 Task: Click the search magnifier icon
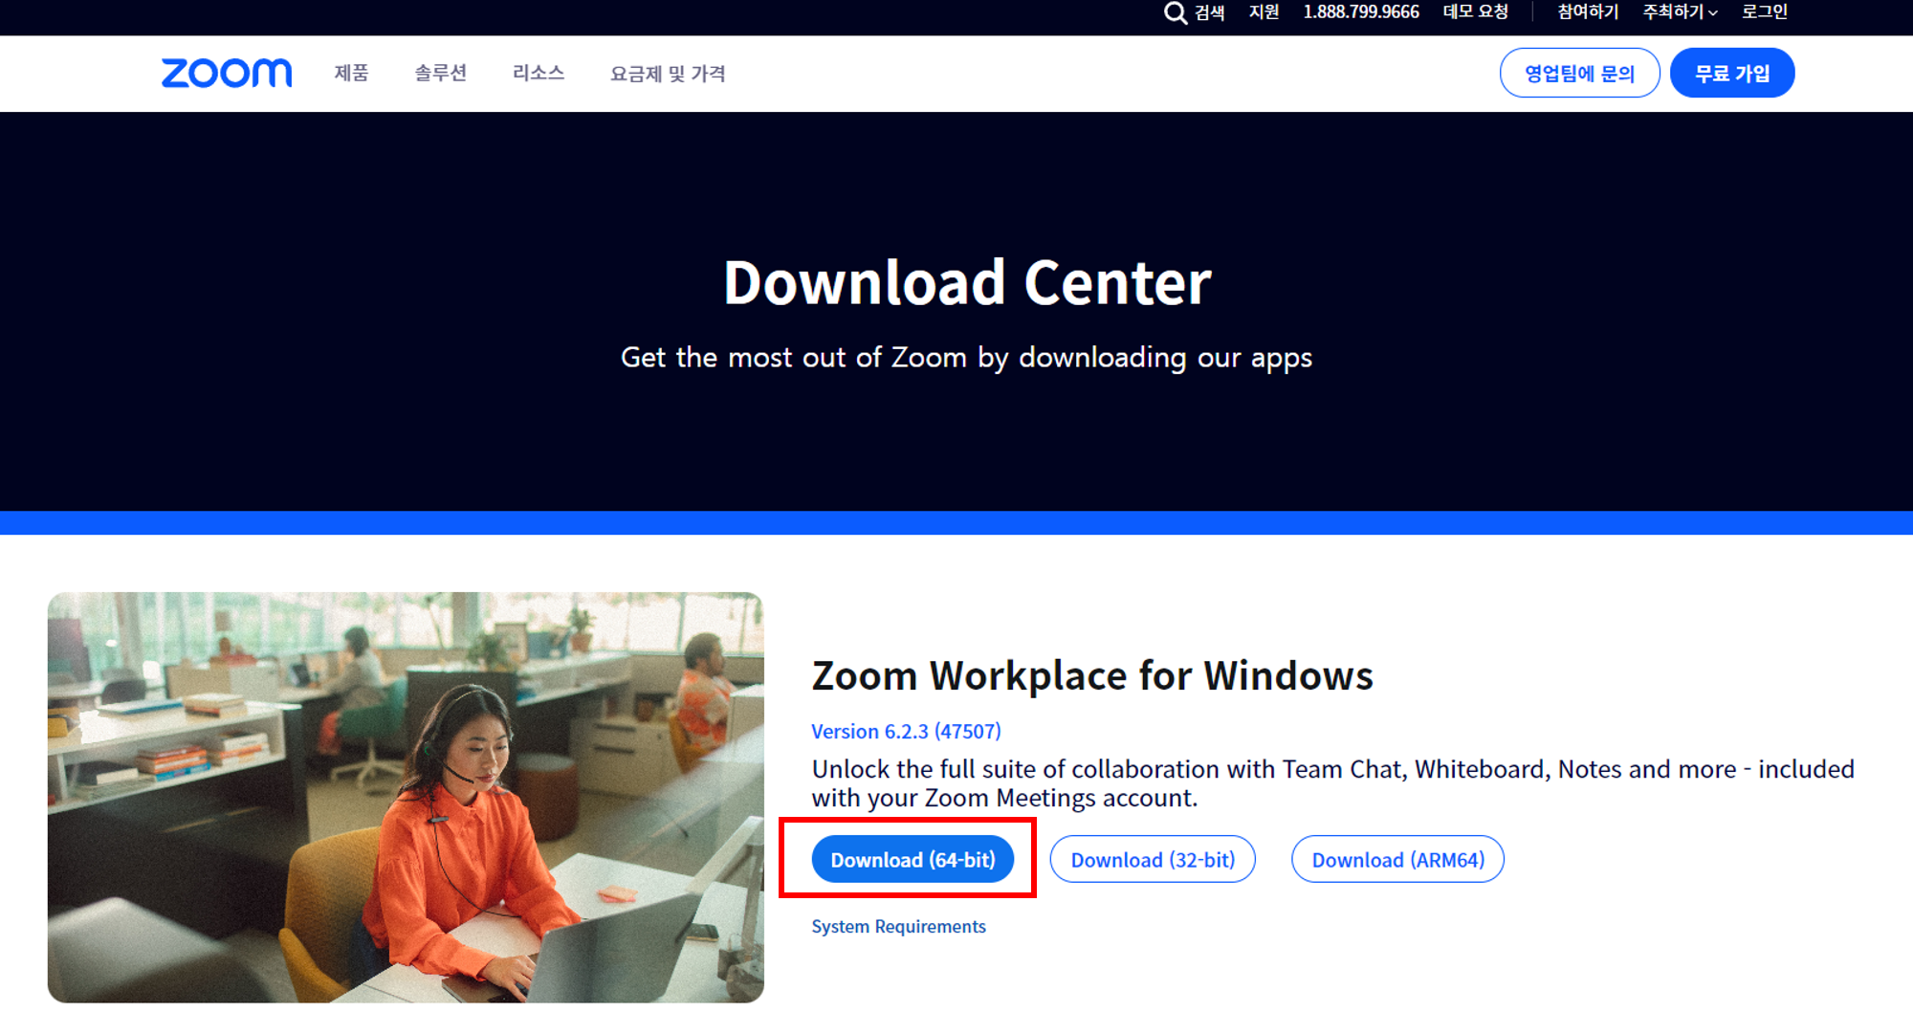[1175, 12]
